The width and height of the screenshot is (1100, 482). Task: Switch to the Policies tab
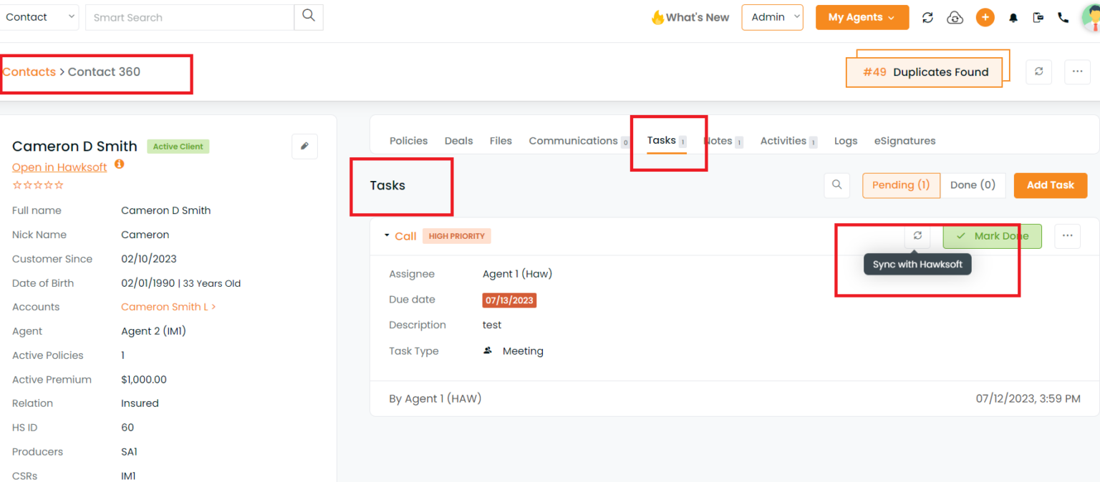[x=408, y=141]
